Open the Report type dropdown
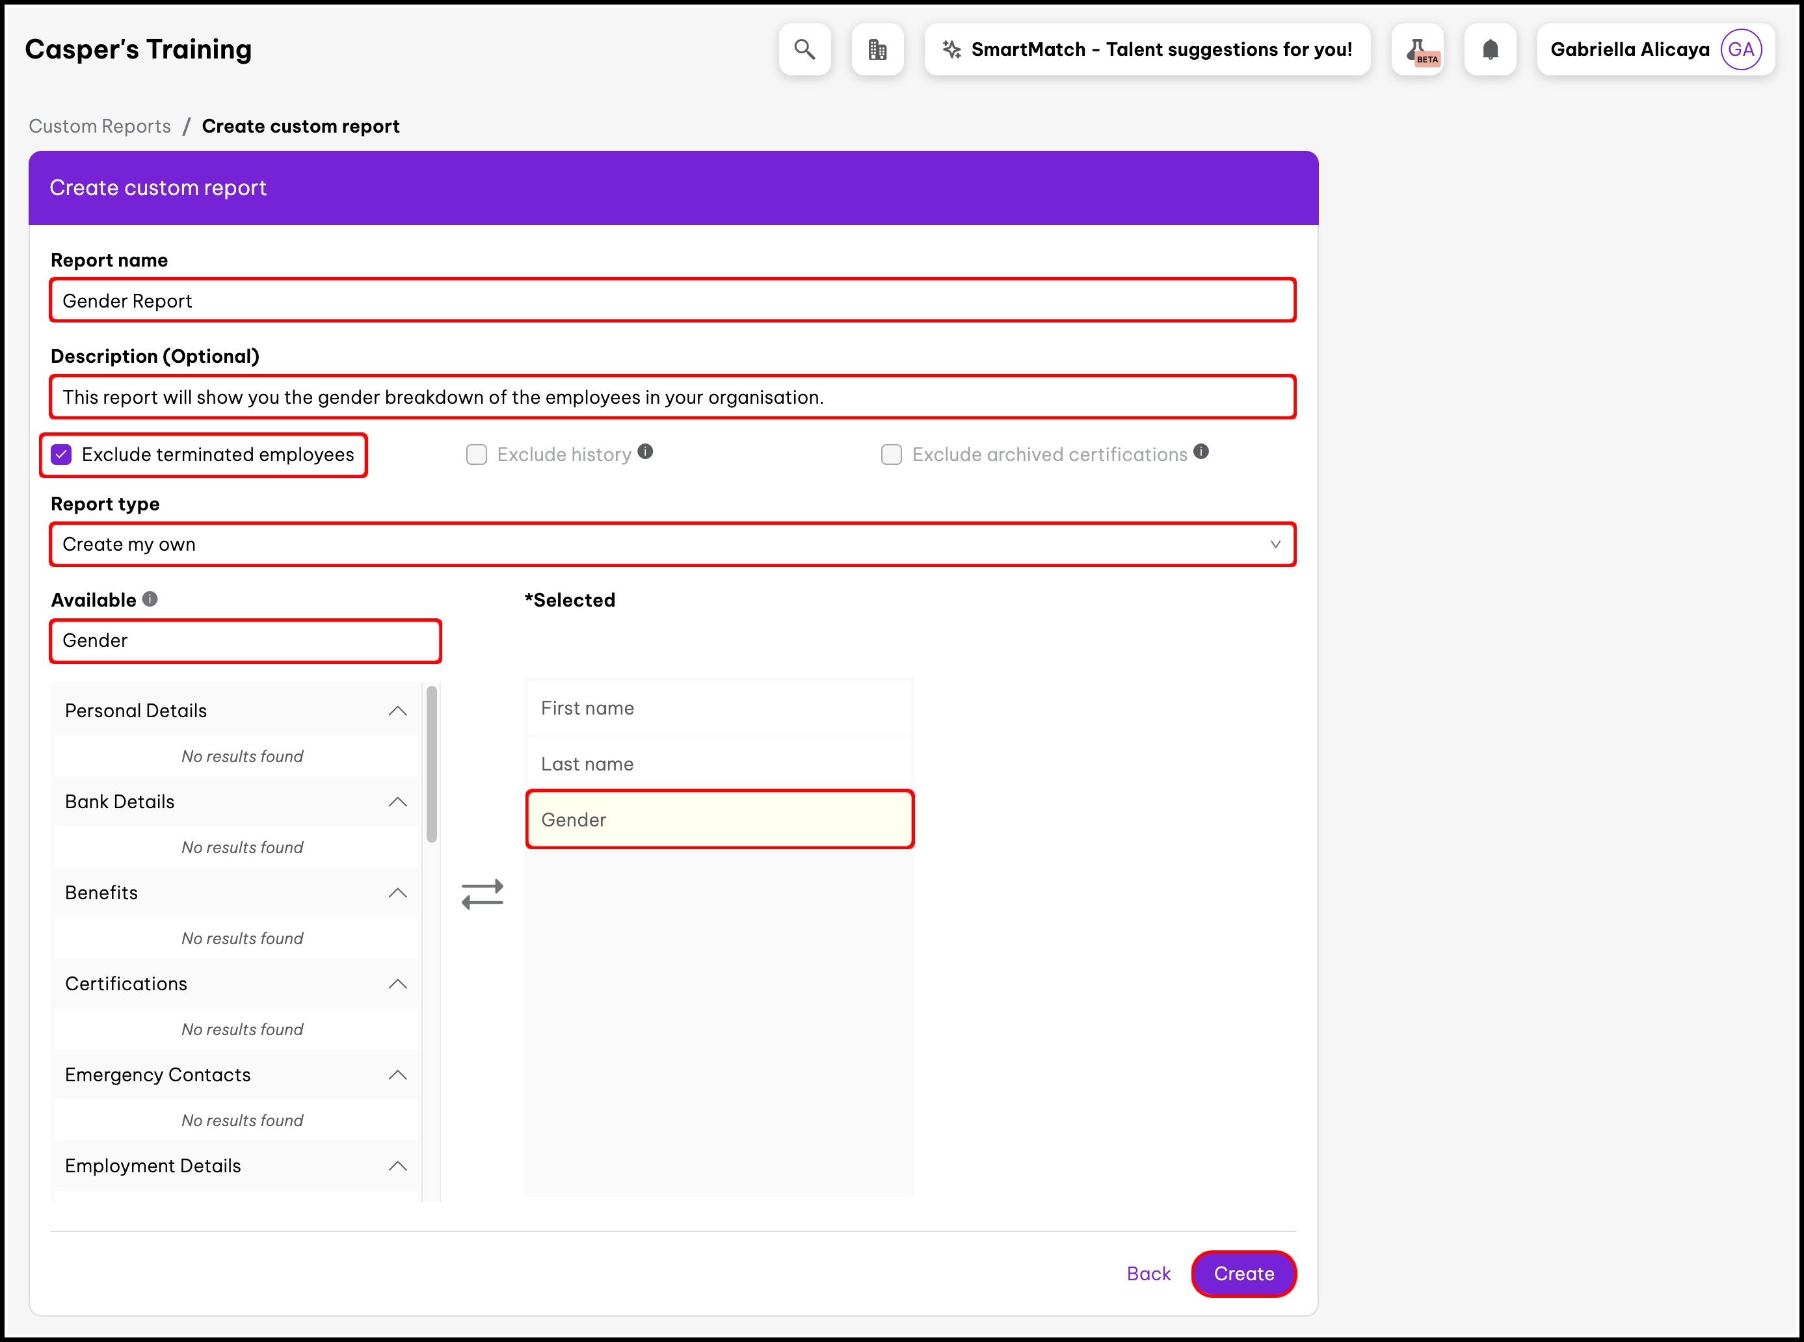The image size is (1804, 1342). [x=672, y=544]
